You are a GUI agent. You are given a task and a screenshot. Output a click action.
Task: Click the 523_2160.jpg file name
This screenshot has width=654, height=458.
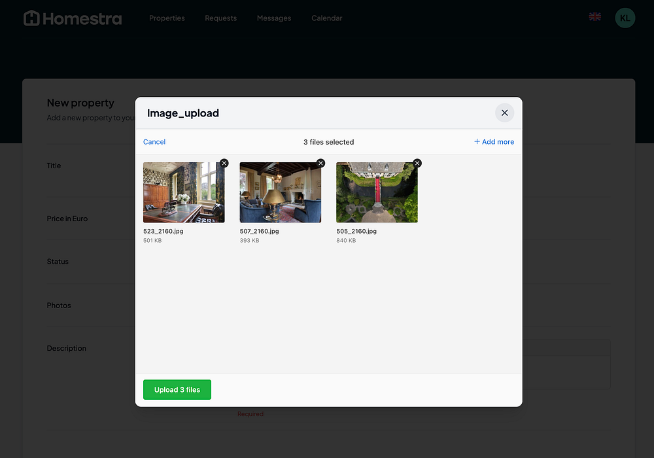point(163,231)
